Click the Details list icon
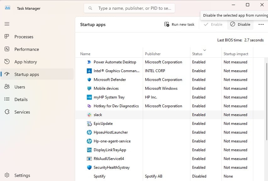268x181 pixels. (7, 99)
